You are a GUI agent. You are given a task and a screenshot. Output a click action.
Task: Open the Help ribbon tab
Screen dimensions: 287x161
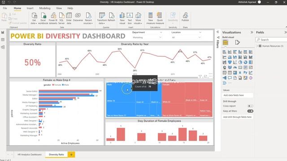coord(70,8)
